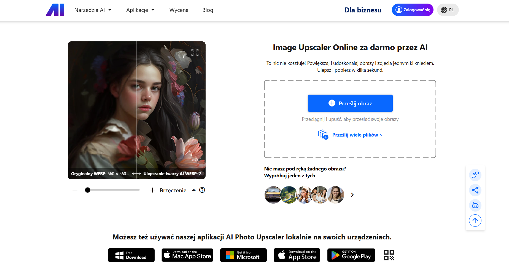Open the robot assistant icon
Viewport: 509px width, 267px height.
[475, 205]
